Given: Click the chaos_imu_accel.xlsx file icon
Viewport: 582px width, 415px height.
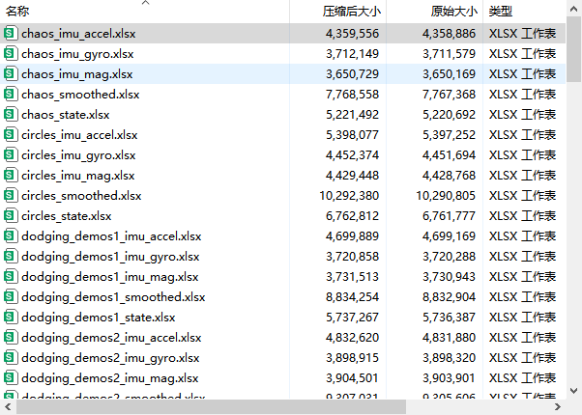Looking at the screenshot, I should pos(11,34).
